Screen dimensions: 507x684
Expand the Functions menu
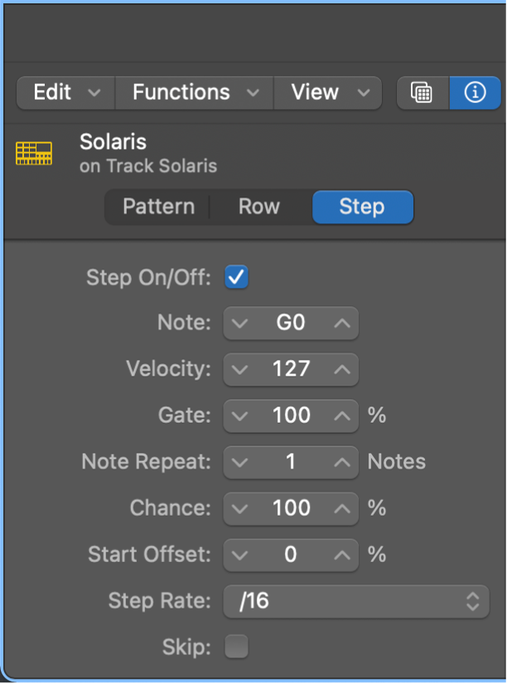(x=194, y=93)
